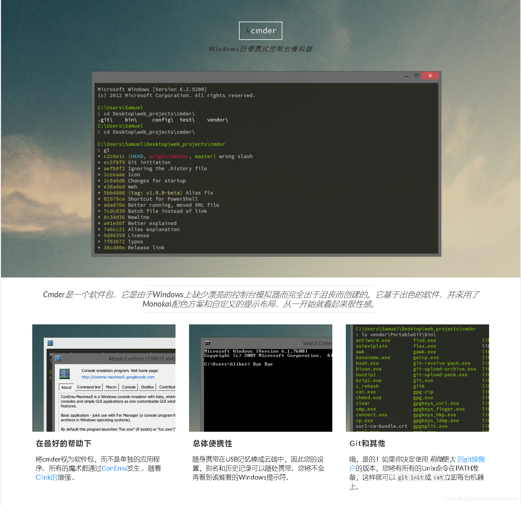This screenshot has width=521, height=505.
Task: Click the terminal window's minimize icon
Action: [406, 76]
